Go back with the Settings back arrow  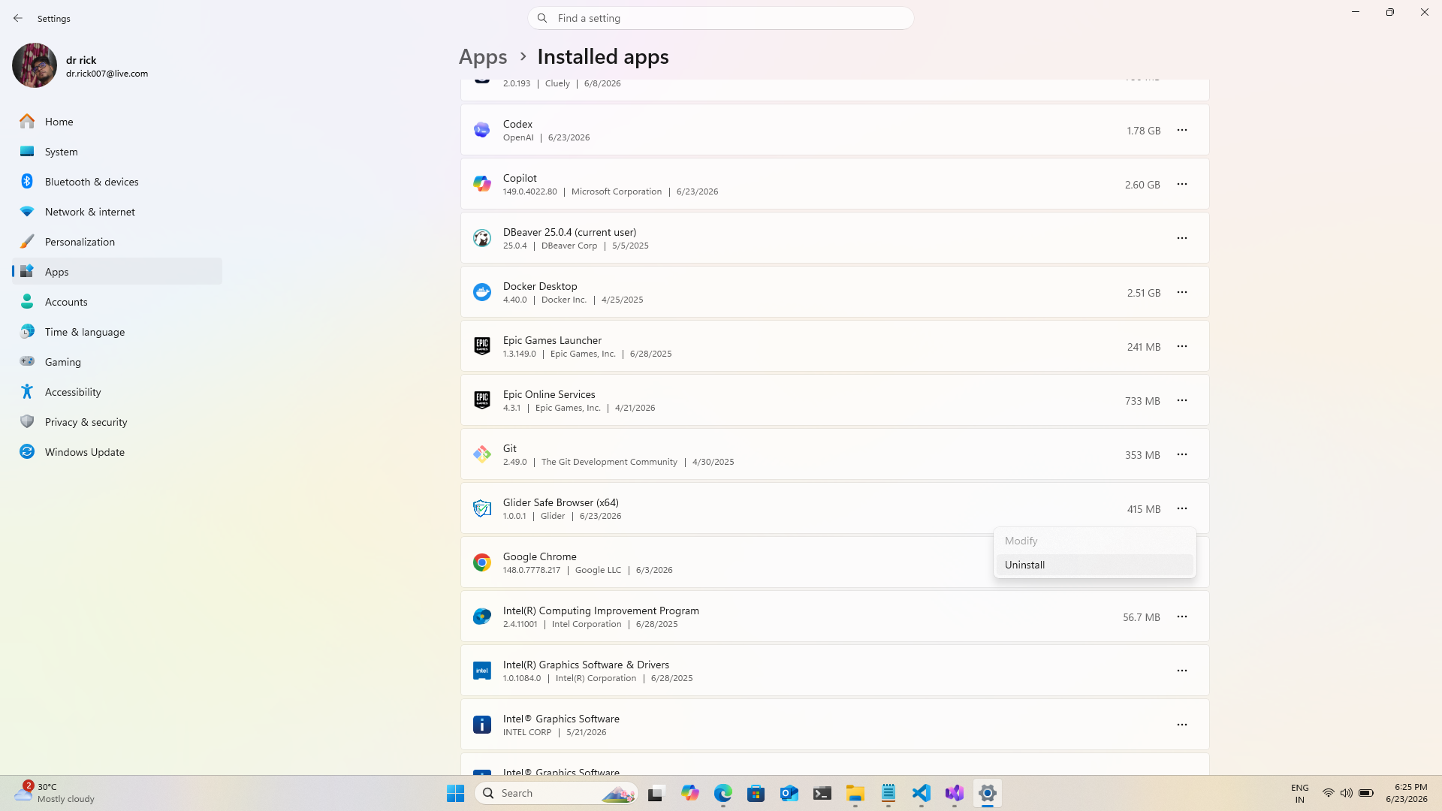(18, 18)
